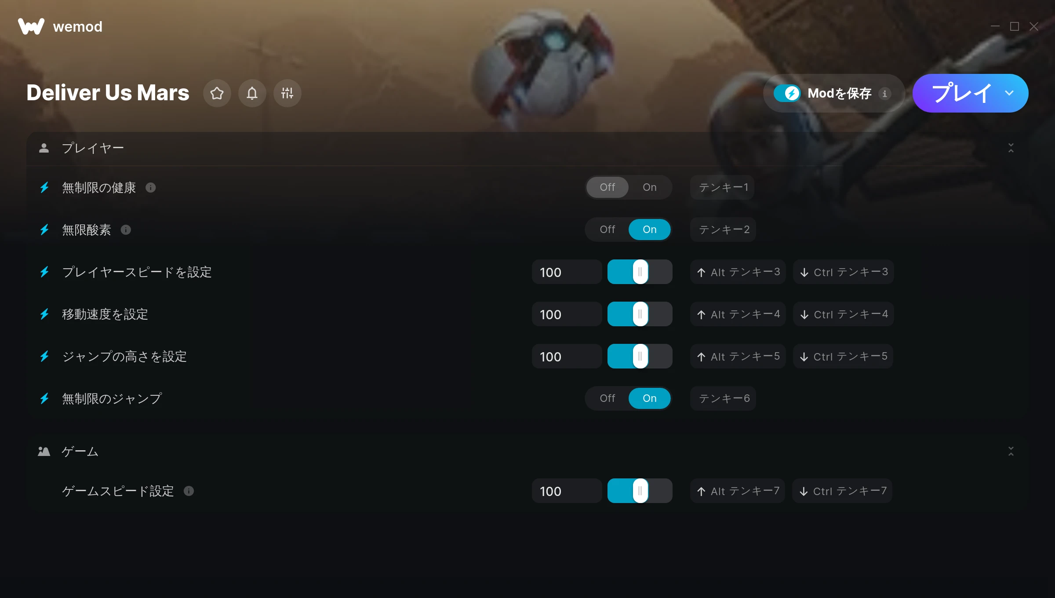Click the Modを保存 info icon

[x=884, y=94]
